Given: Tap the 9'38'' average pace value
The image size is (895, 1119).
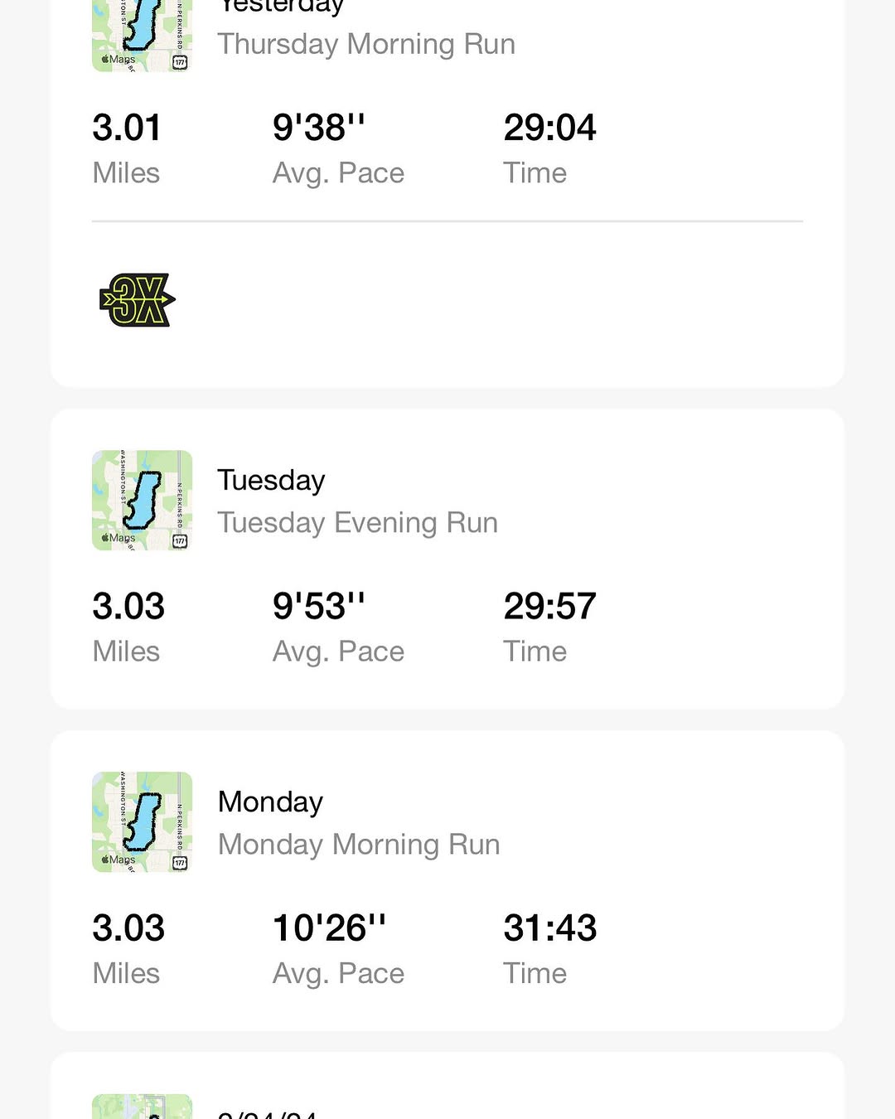Looking at the screenshot, I should (x=318, y=128).
